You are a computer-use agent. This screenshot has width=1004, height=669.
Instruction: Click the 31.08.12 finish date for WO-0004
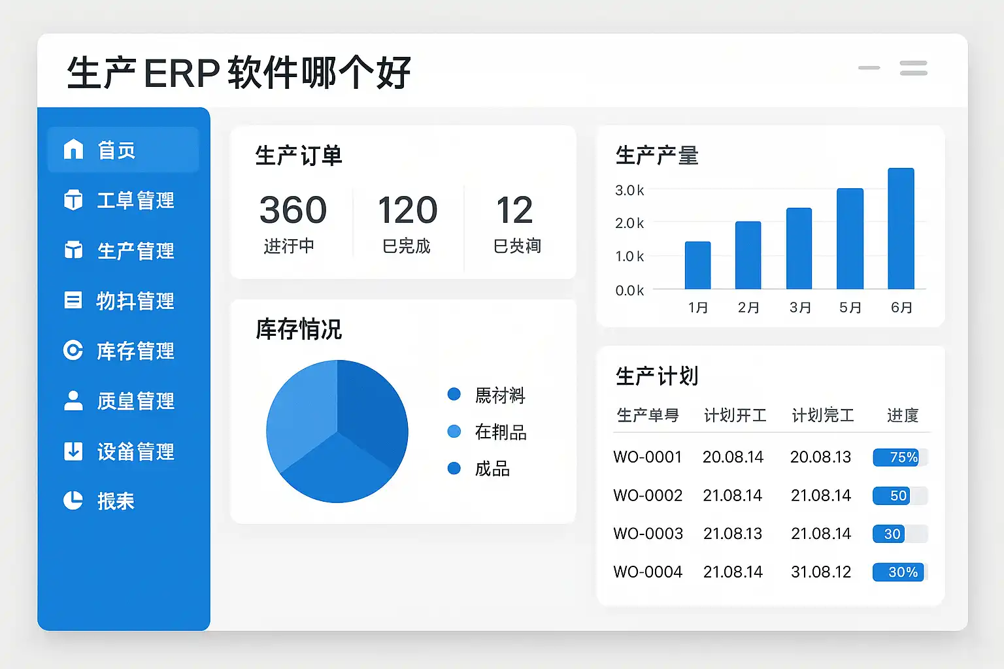tap(821, 572)
